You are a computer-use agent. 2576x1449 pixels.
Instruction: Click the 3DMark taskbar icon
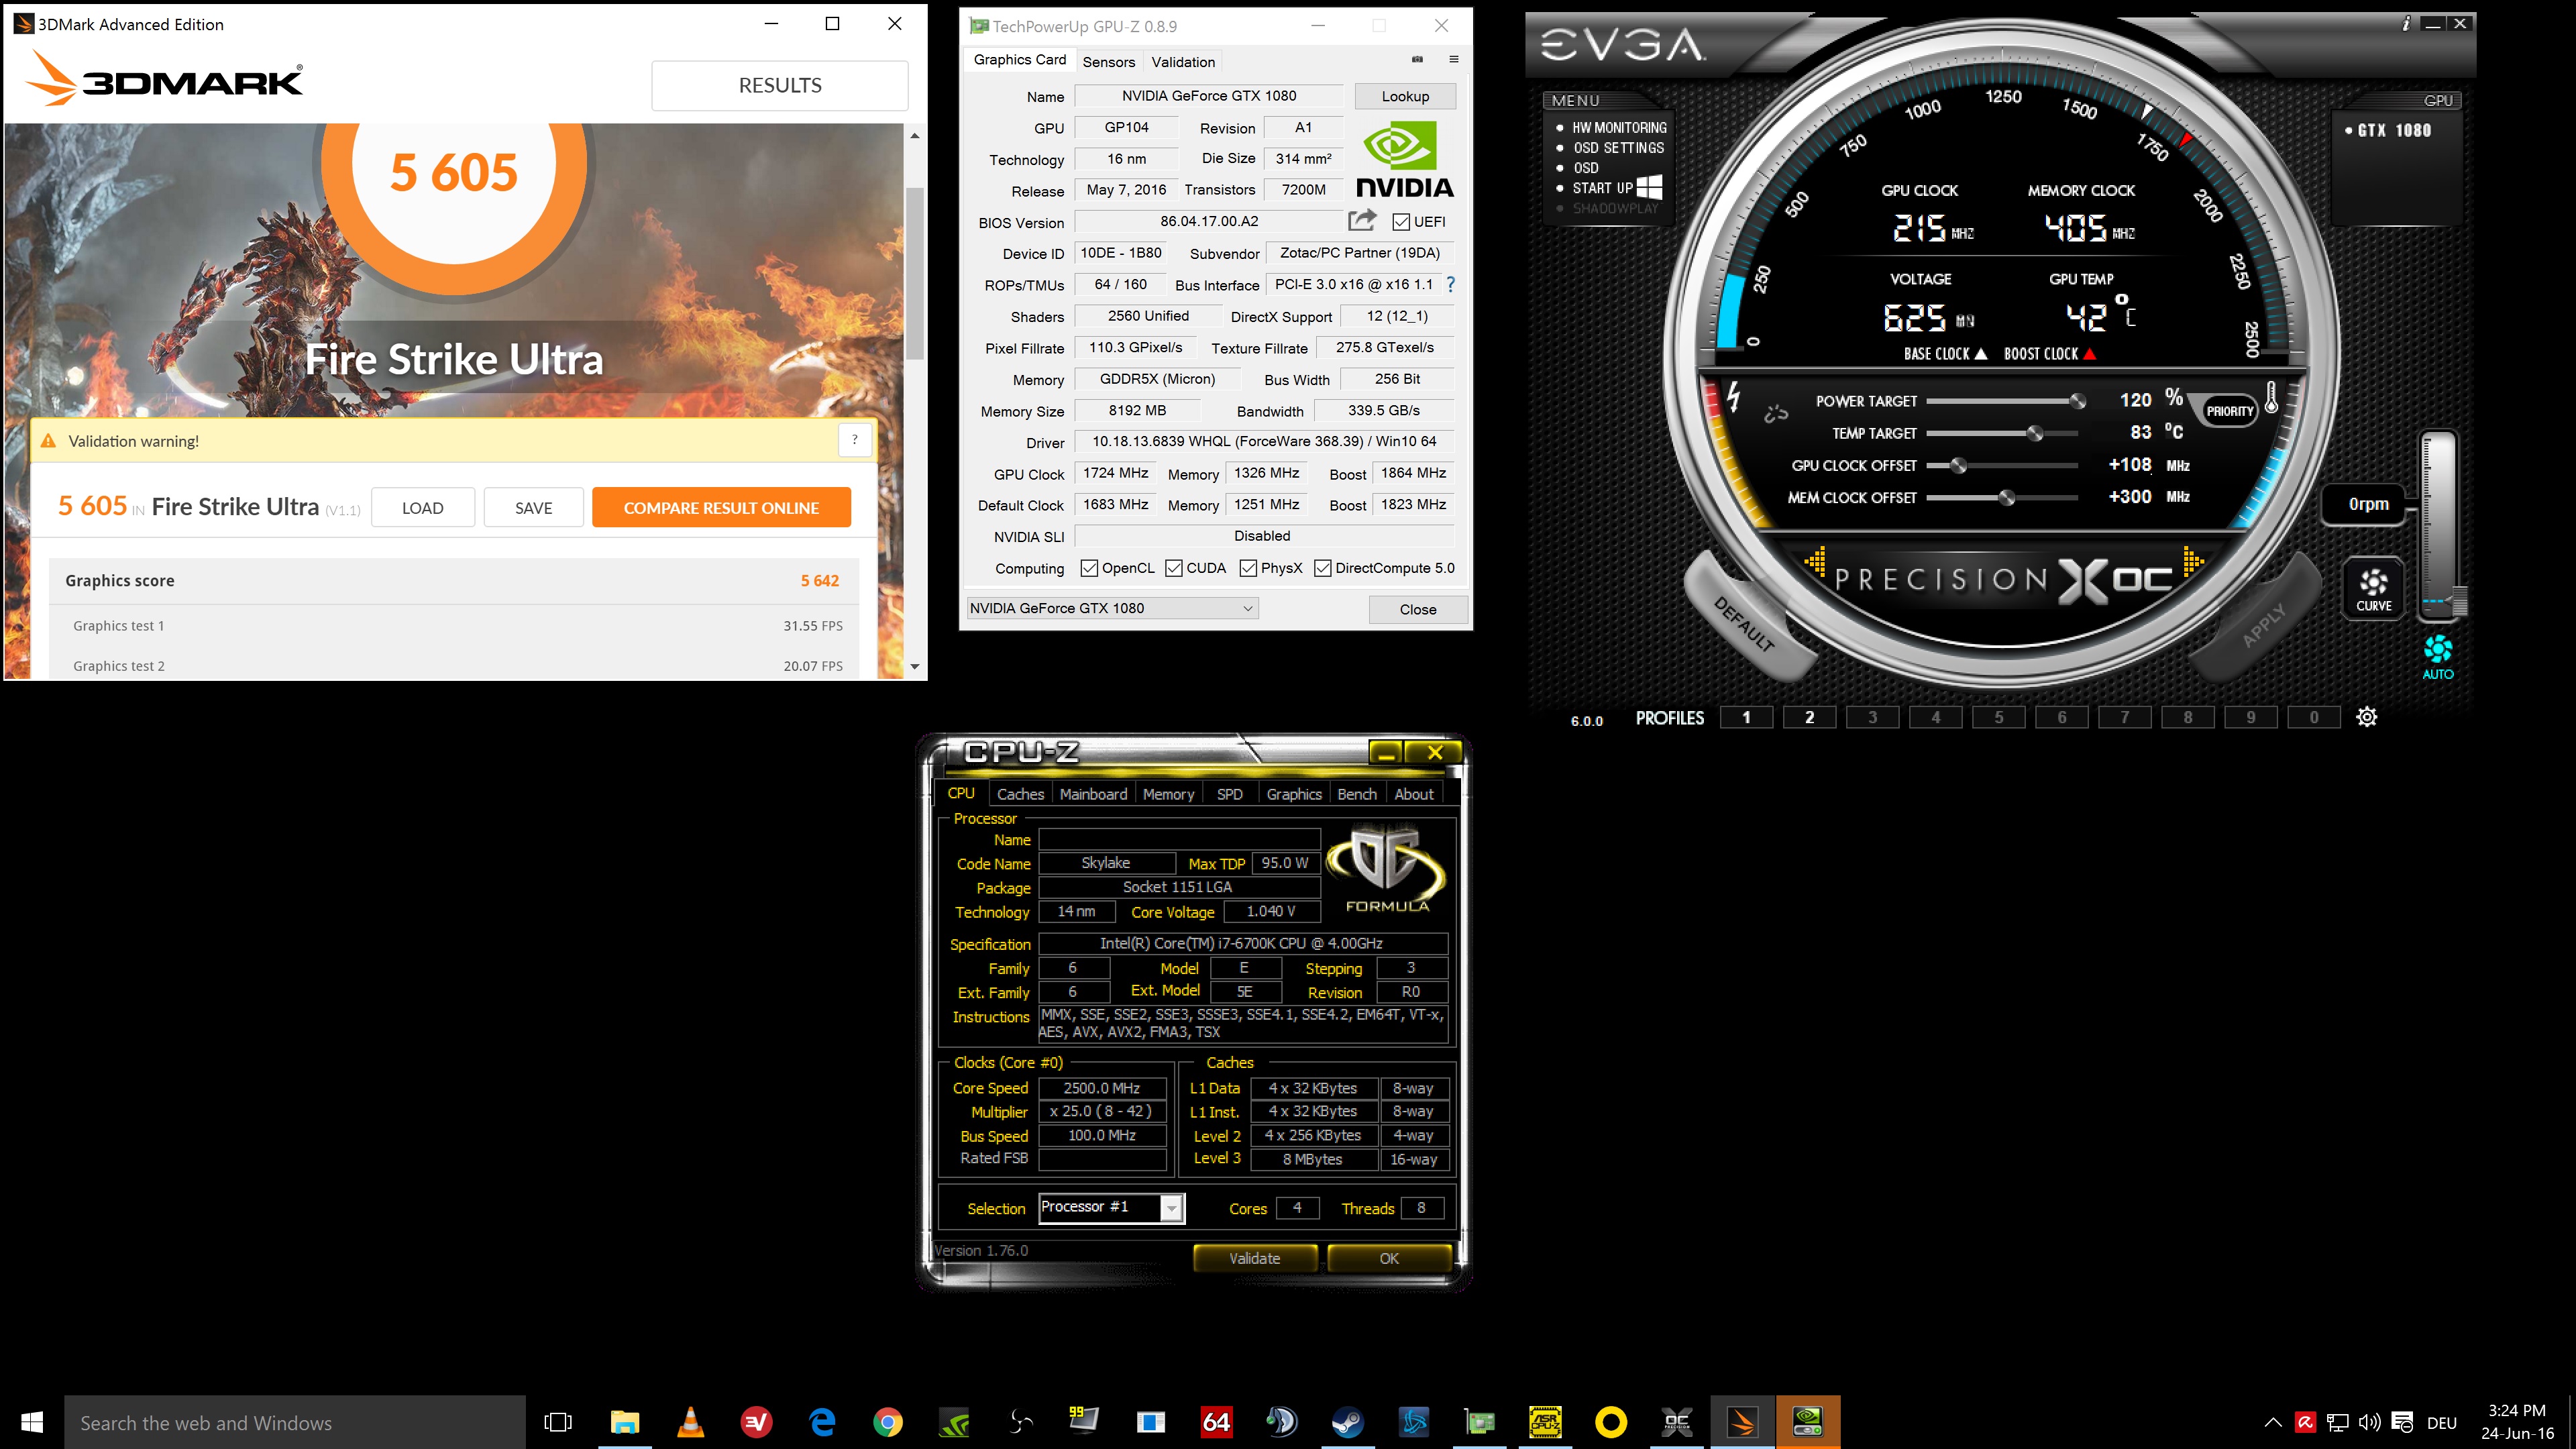tap(1742, 1421)
